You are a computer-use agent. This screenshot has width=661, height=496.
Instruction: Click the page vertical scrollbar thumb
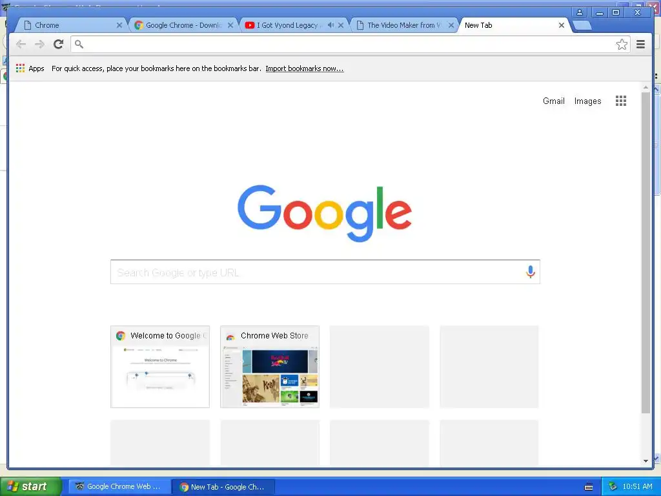646,253
